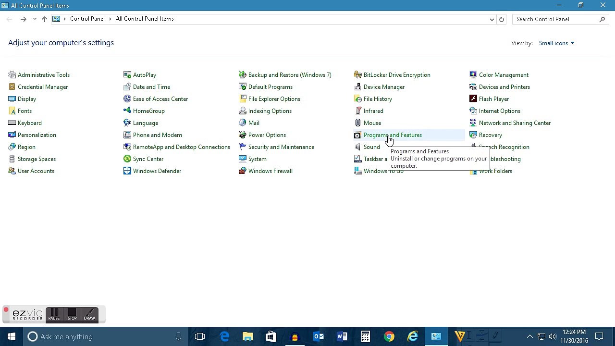The height and width of the screenshot is (346, 615).
Task: Expand the chevron after Control Panel breadcrumb
Action: click(x=110, y=19)
